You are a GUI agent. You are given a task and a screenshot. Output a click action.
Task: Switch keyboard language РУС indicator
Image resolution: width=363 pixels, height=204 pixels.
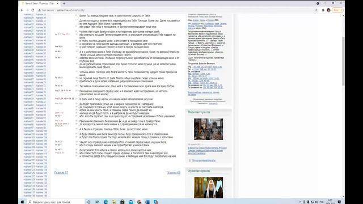coord(322,202)
